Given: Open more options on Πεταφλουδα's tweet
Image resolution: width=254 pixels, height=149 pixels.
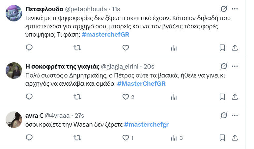Looking at the screenshot, I should tap(235, 9).
